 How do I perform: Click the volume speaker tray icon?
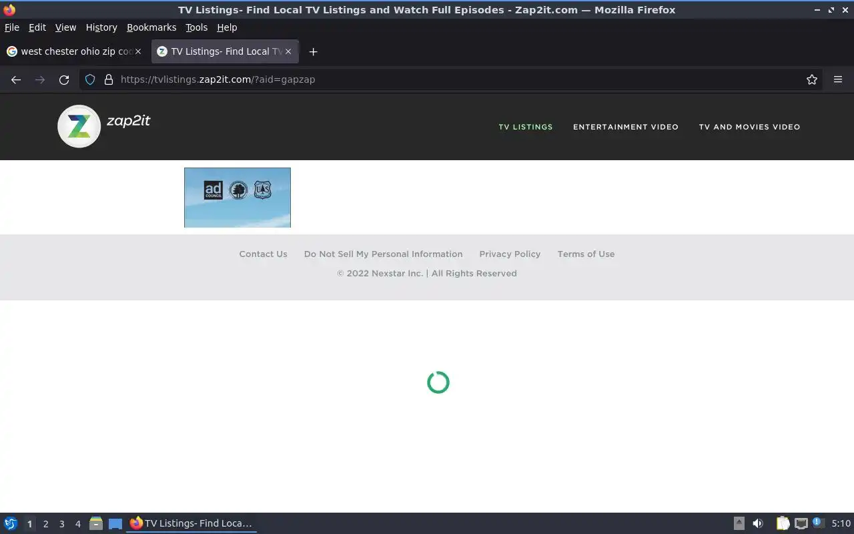point(758,524)
